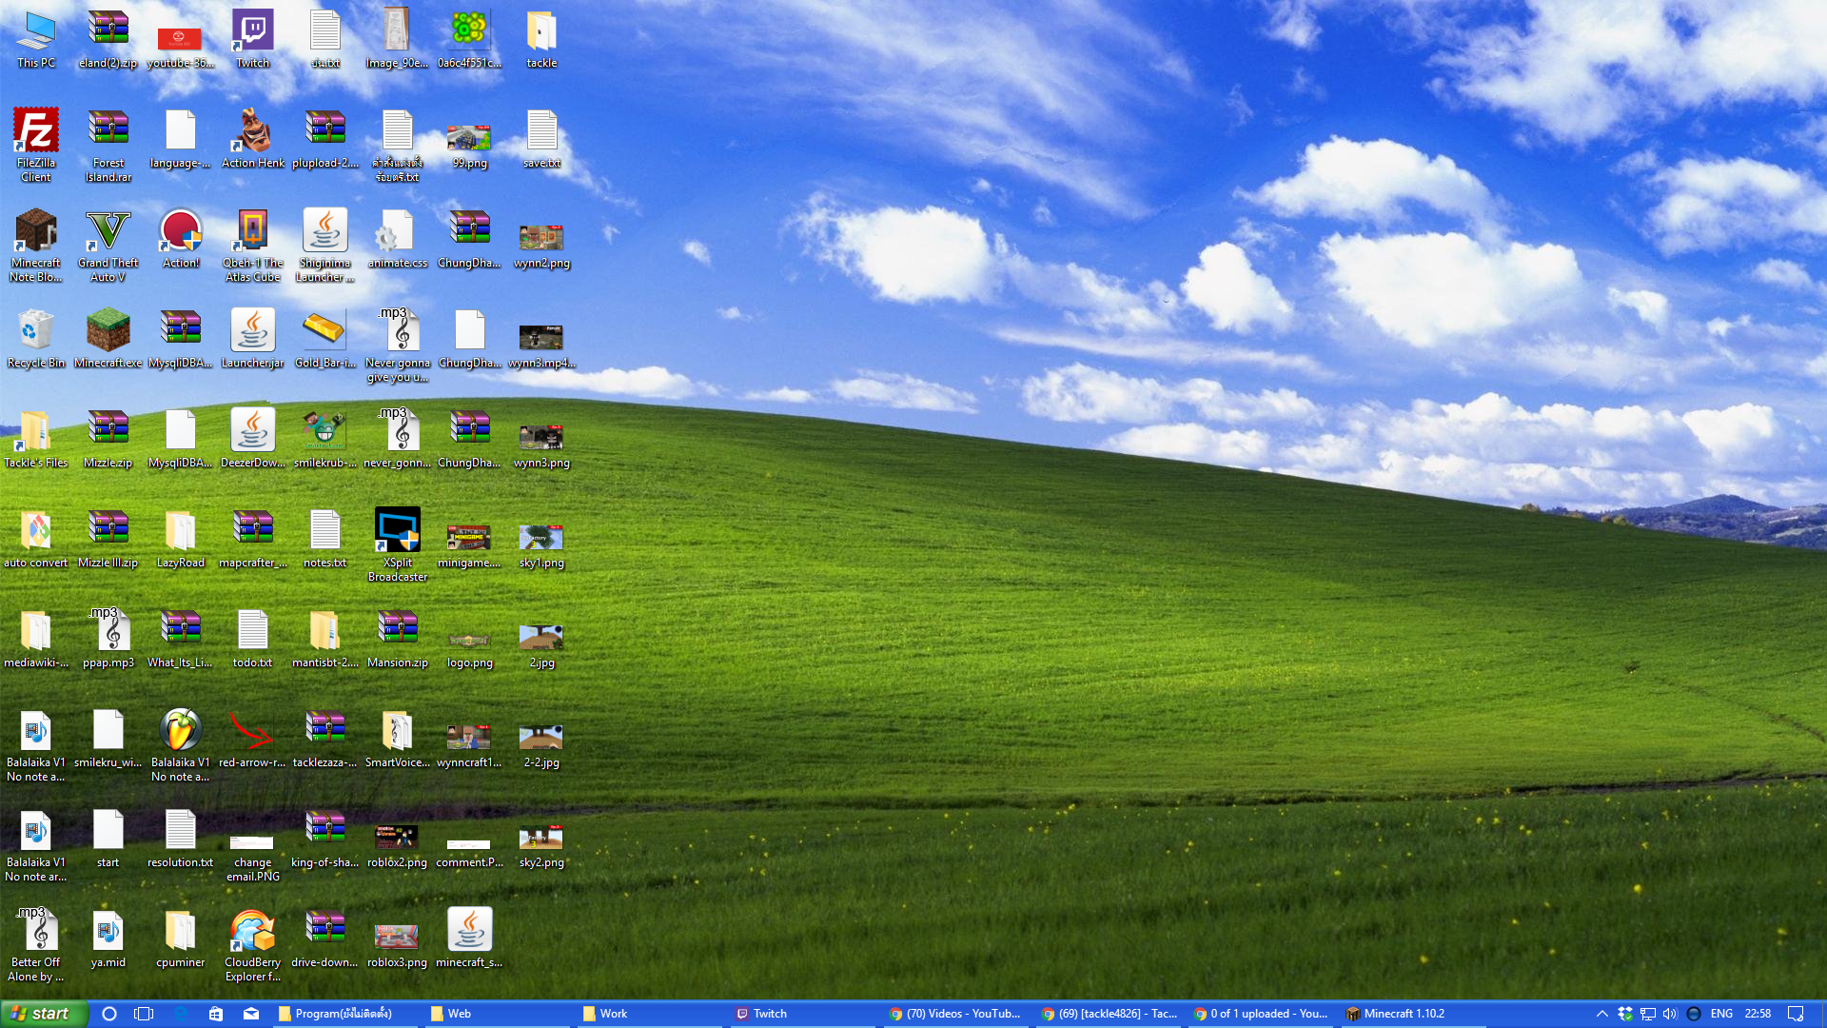1827x1028 pixels.
Task: Select the Tackle's Files folder shortcut
Action: pyautogui.click(x=36, y=438)
